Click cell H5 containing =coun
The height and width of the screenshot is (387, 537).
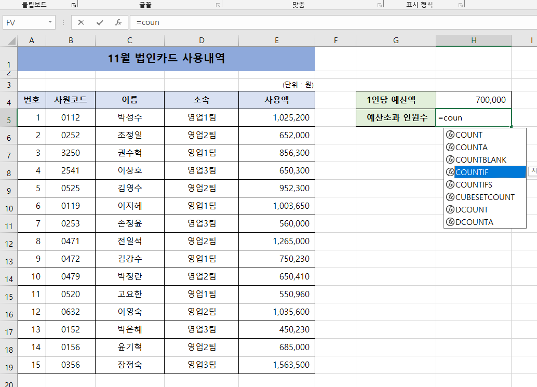(474, 118)
